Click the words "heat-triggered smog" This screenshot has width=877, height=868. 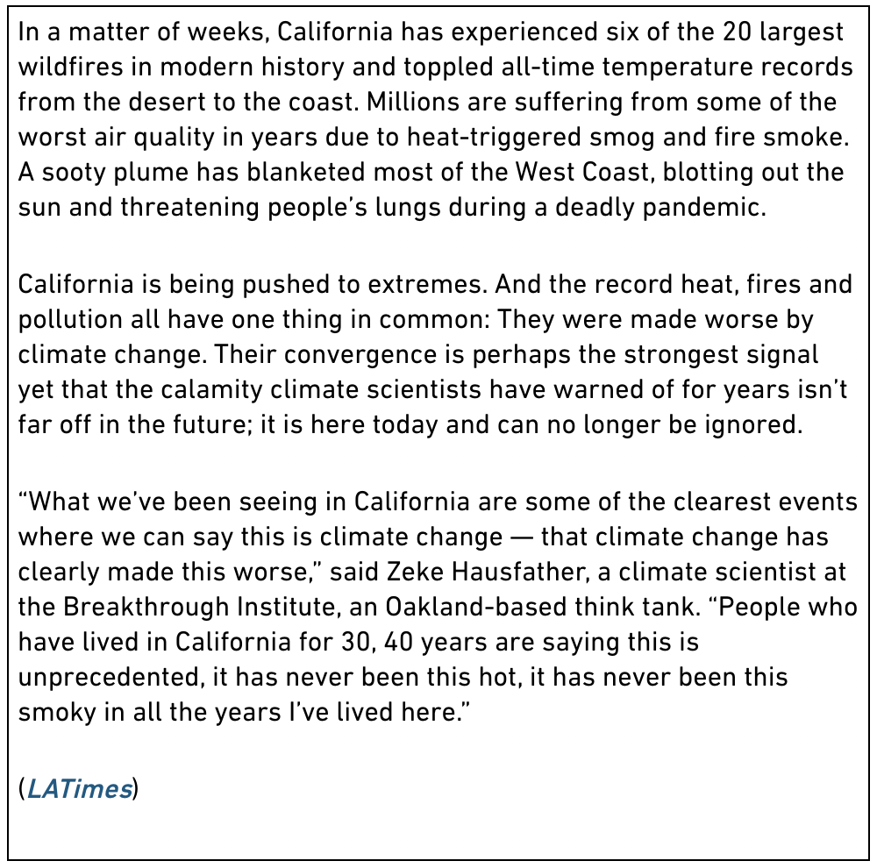531,137
